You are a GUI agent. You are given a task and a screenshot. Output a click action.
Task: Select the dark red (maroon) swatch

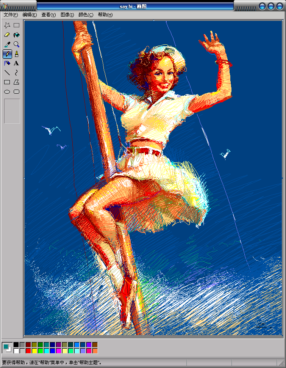click(x=28, y=345)
